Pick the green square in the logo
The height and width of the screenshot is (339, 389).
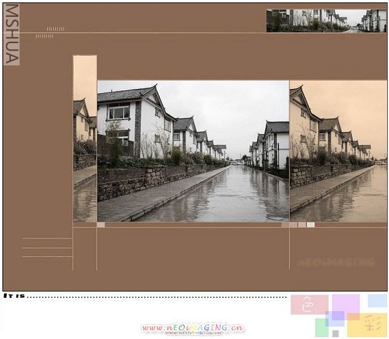click(322, 328)
